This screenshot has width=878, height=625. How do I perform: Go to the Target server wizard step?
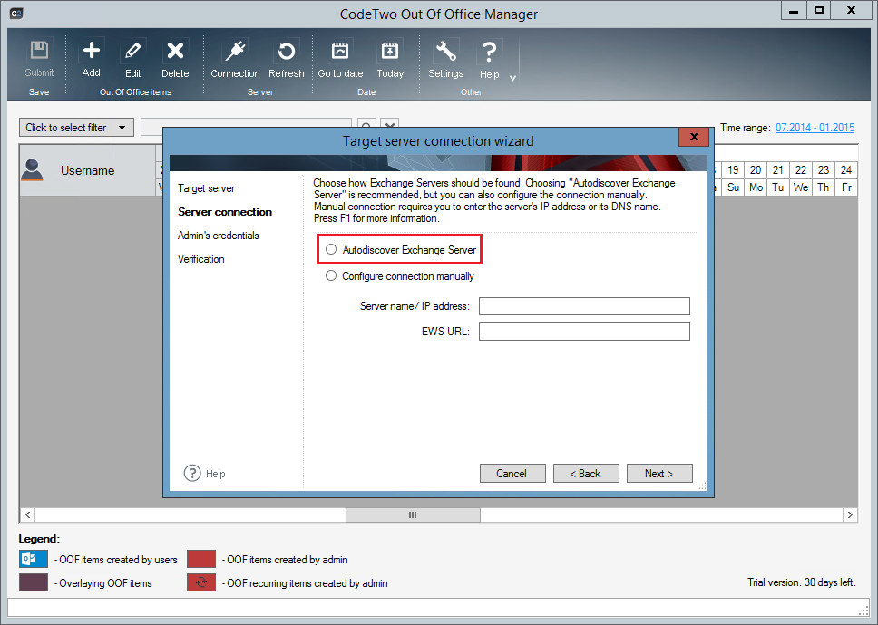(207, 188)
